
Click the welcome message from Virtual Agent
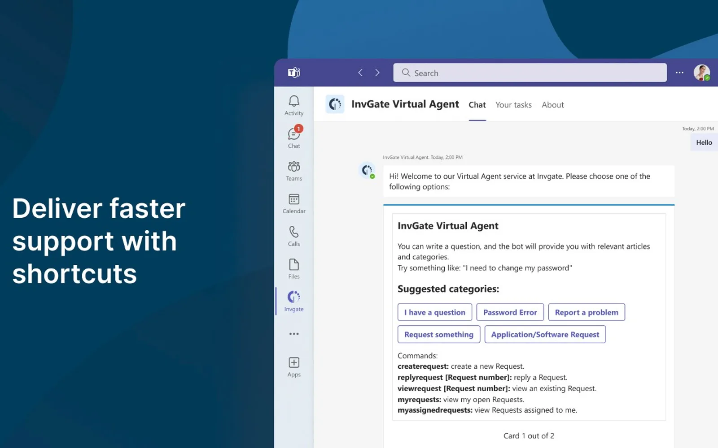[529, 181]
